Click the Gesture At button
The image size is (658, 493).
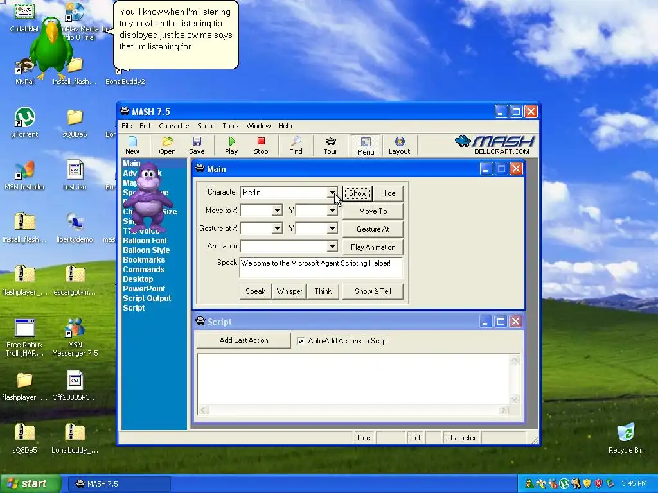pos(373,229)
